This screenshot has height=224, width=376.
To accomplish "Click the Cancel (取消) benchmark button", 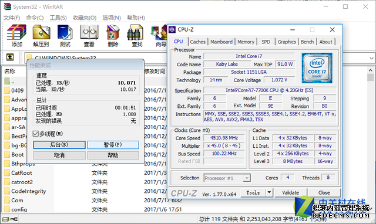I will (59, 155).
